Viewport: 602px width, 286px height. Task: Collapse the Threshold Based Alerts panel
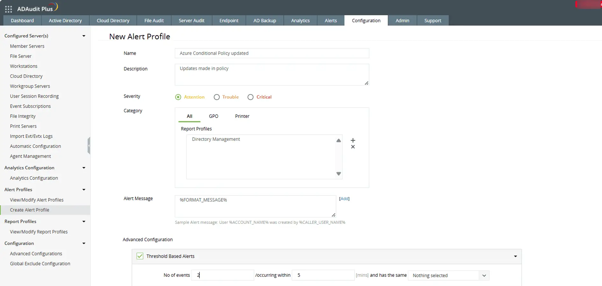515,256
